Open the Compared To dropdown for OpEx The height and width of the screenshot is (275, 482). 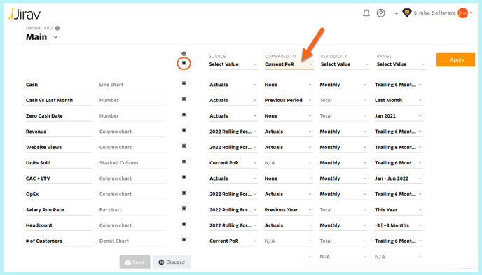pos(289,195)
